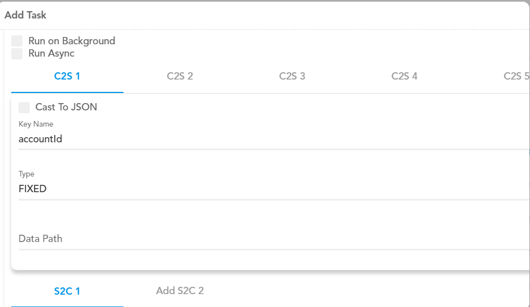This screenshot has width=530, height=307.
Task: Click the small Type field label
Action: [x=26, y=174]
